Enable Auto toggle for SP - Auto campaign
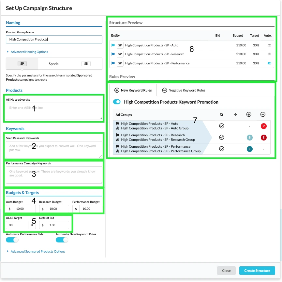 269,45
